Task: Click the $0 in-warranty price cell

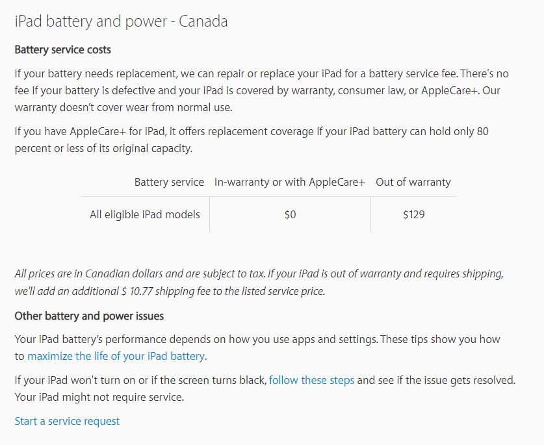Action: (290, 214)
